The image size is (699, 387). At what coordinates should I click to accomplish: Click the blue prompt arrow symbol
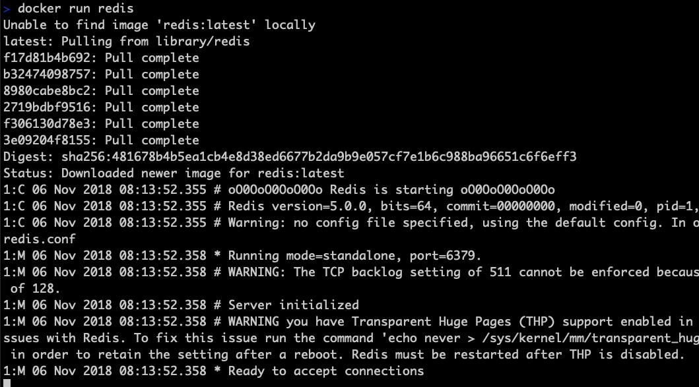6,9
